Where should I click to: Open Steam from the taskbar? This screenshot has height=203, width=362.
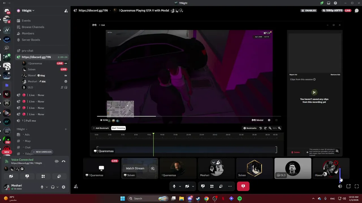click(x=198, y=198)
